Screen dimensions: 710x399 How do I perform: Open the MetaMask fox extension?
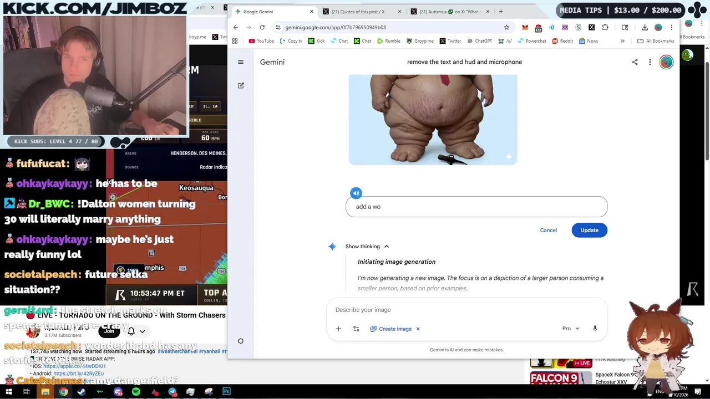[x=525, y=27]
